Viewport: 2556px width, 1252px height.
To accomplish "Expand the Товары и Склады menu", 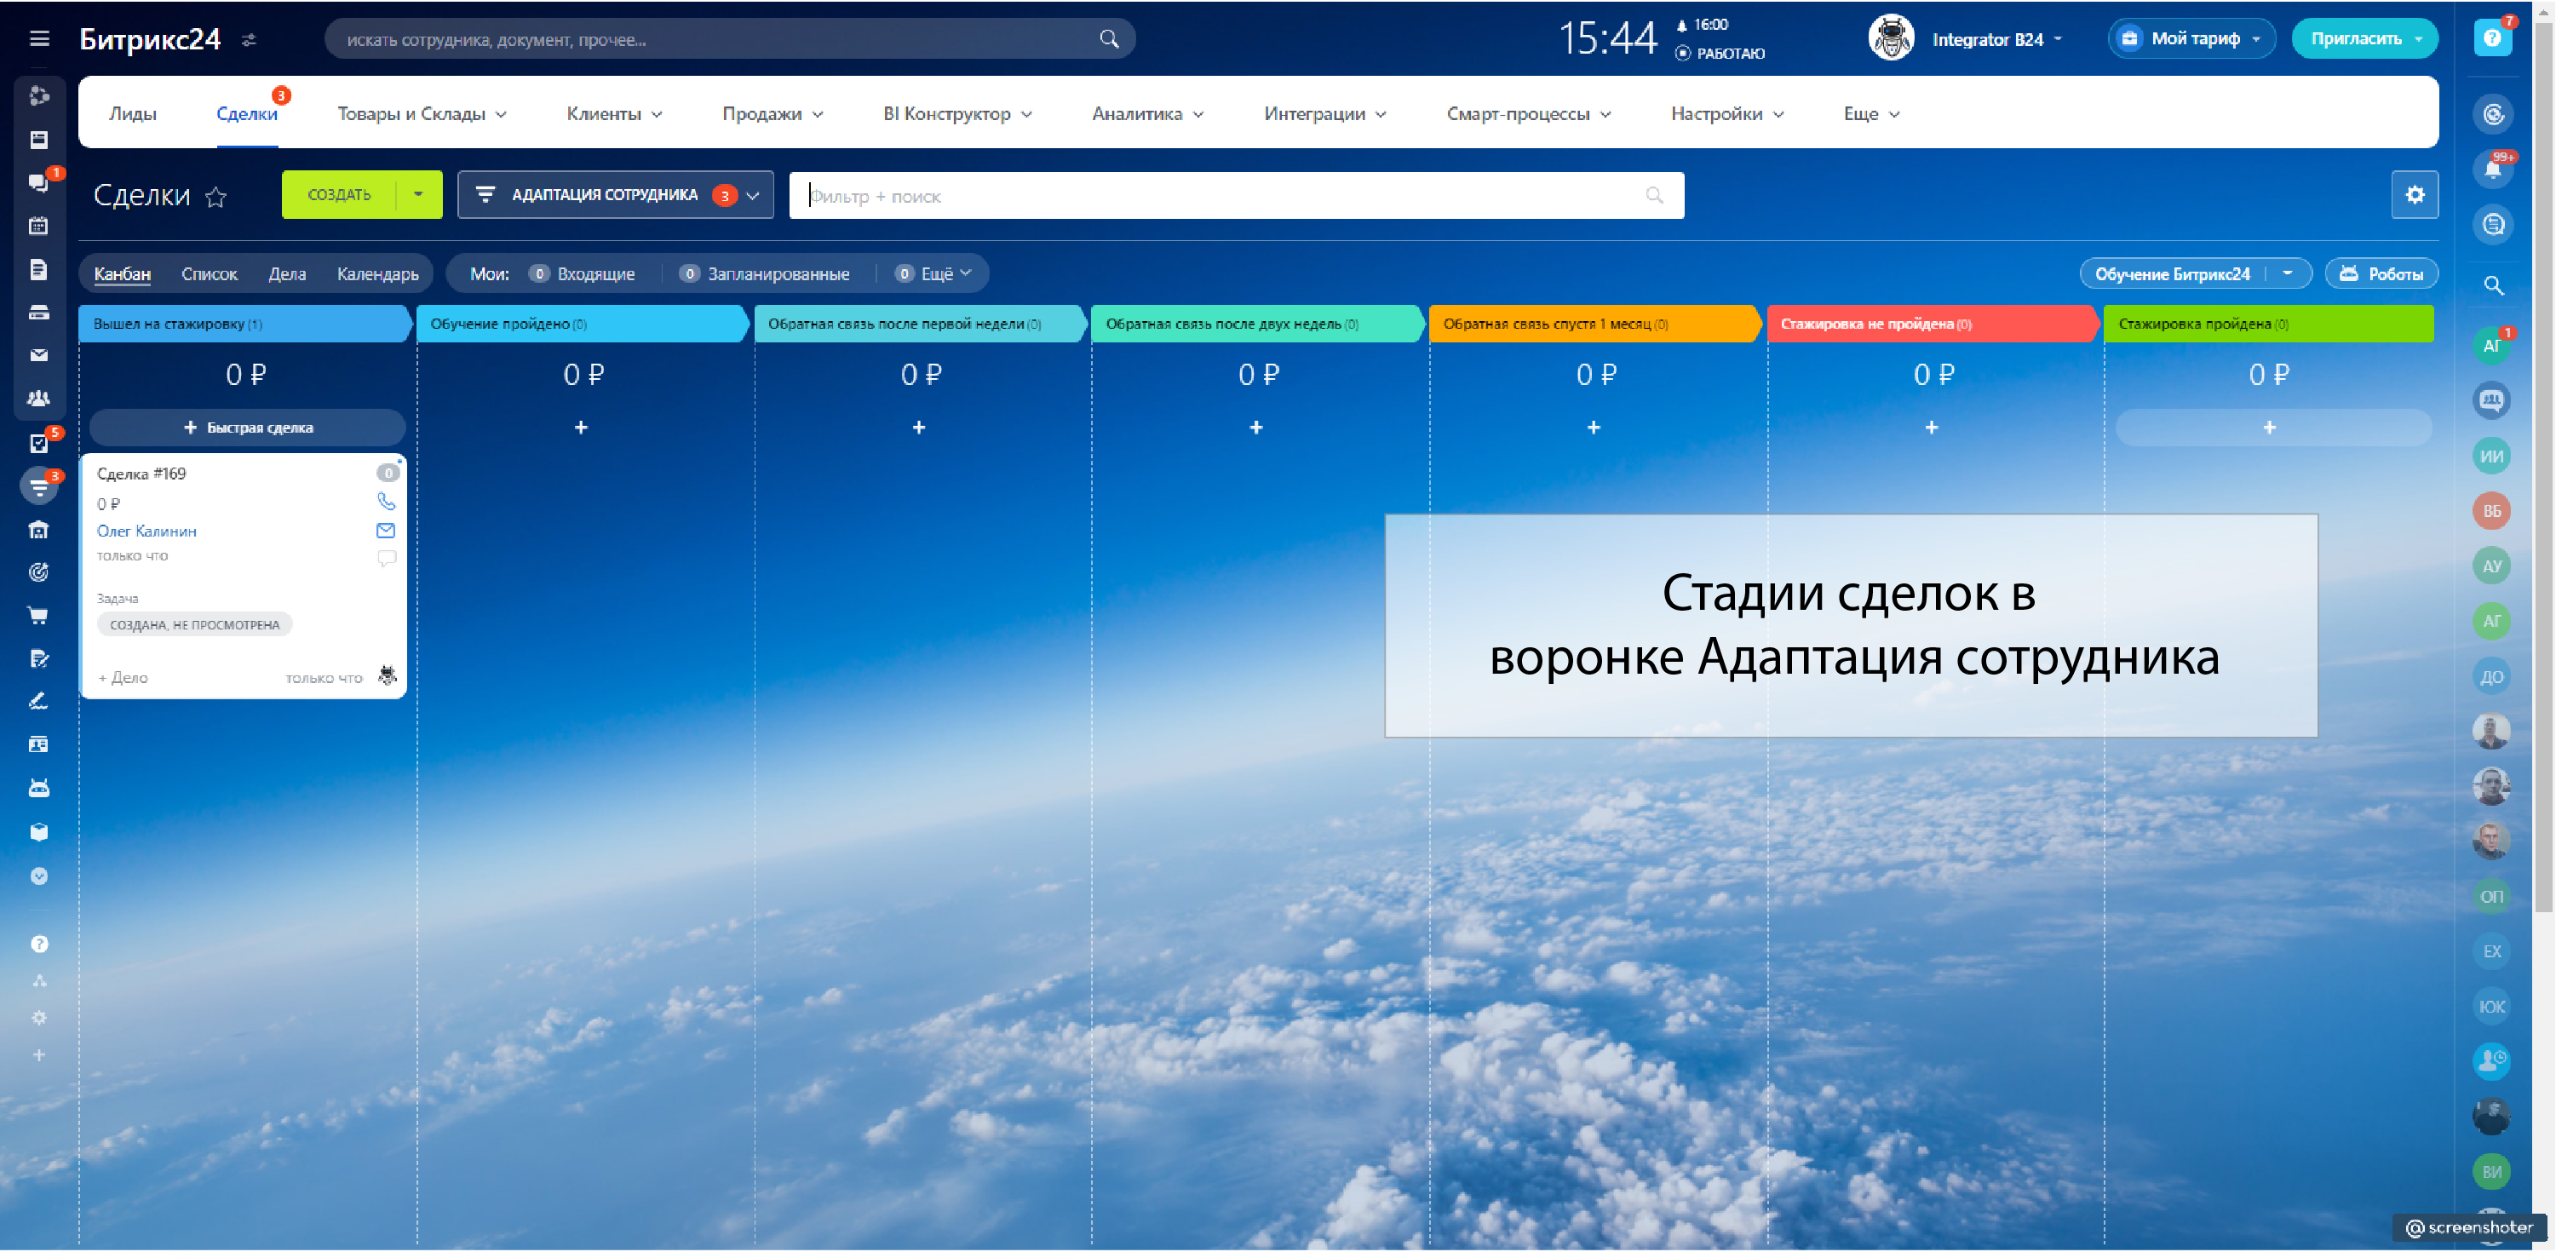I will (422, 114).
